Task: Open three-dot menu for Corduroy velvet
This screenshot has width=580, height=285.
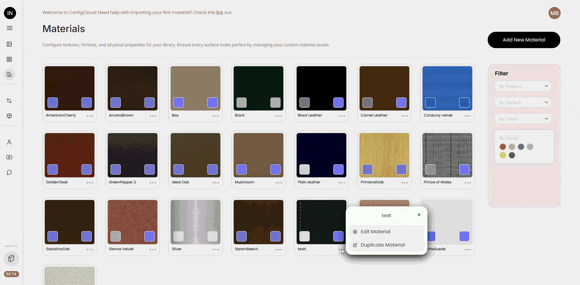Action: point(468,116)
